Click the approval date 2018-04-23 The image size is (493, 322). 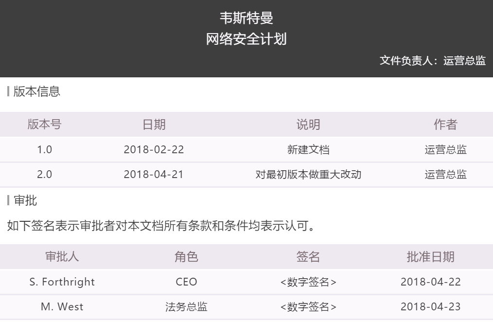430,307
